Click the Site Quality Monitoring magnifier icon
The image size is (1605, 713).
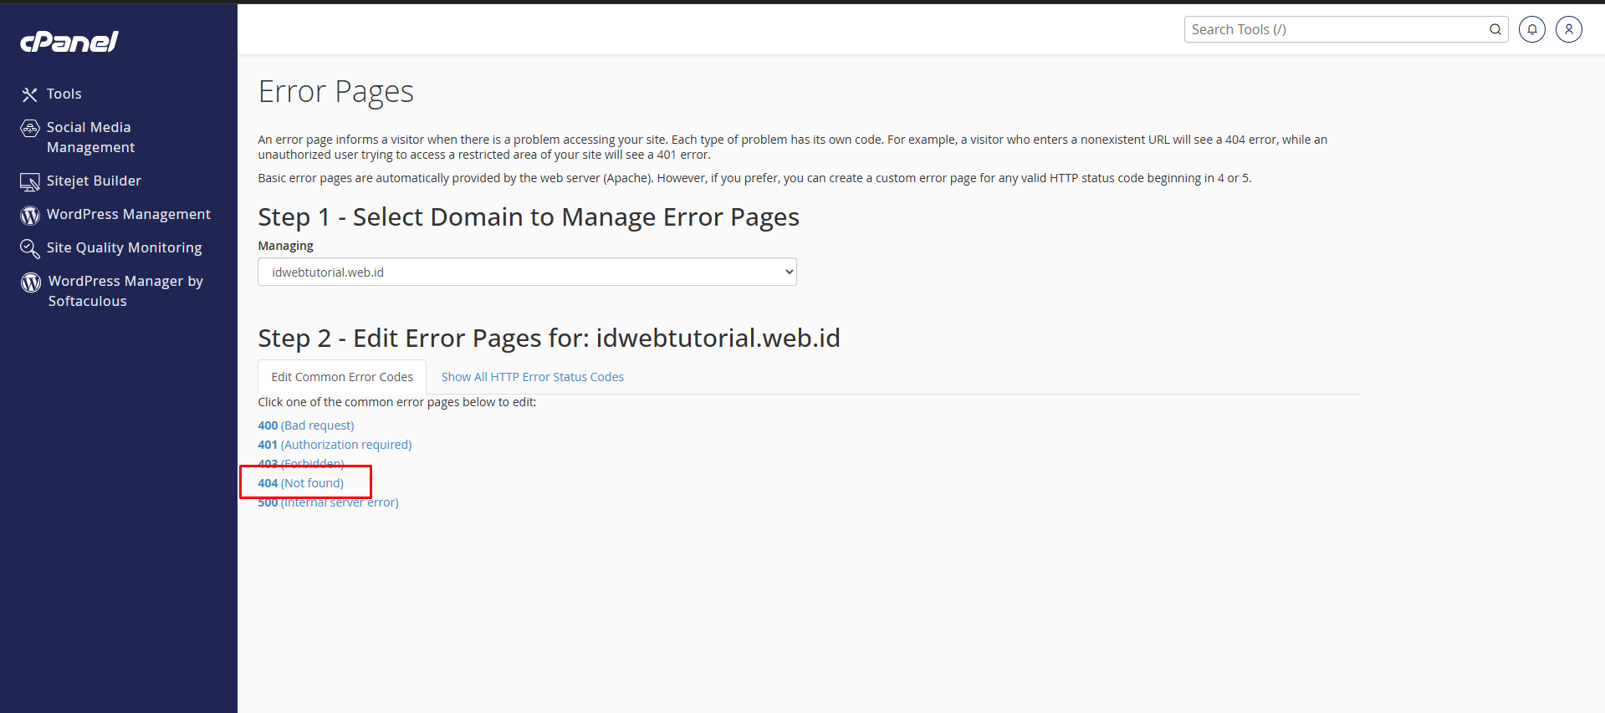30,248
